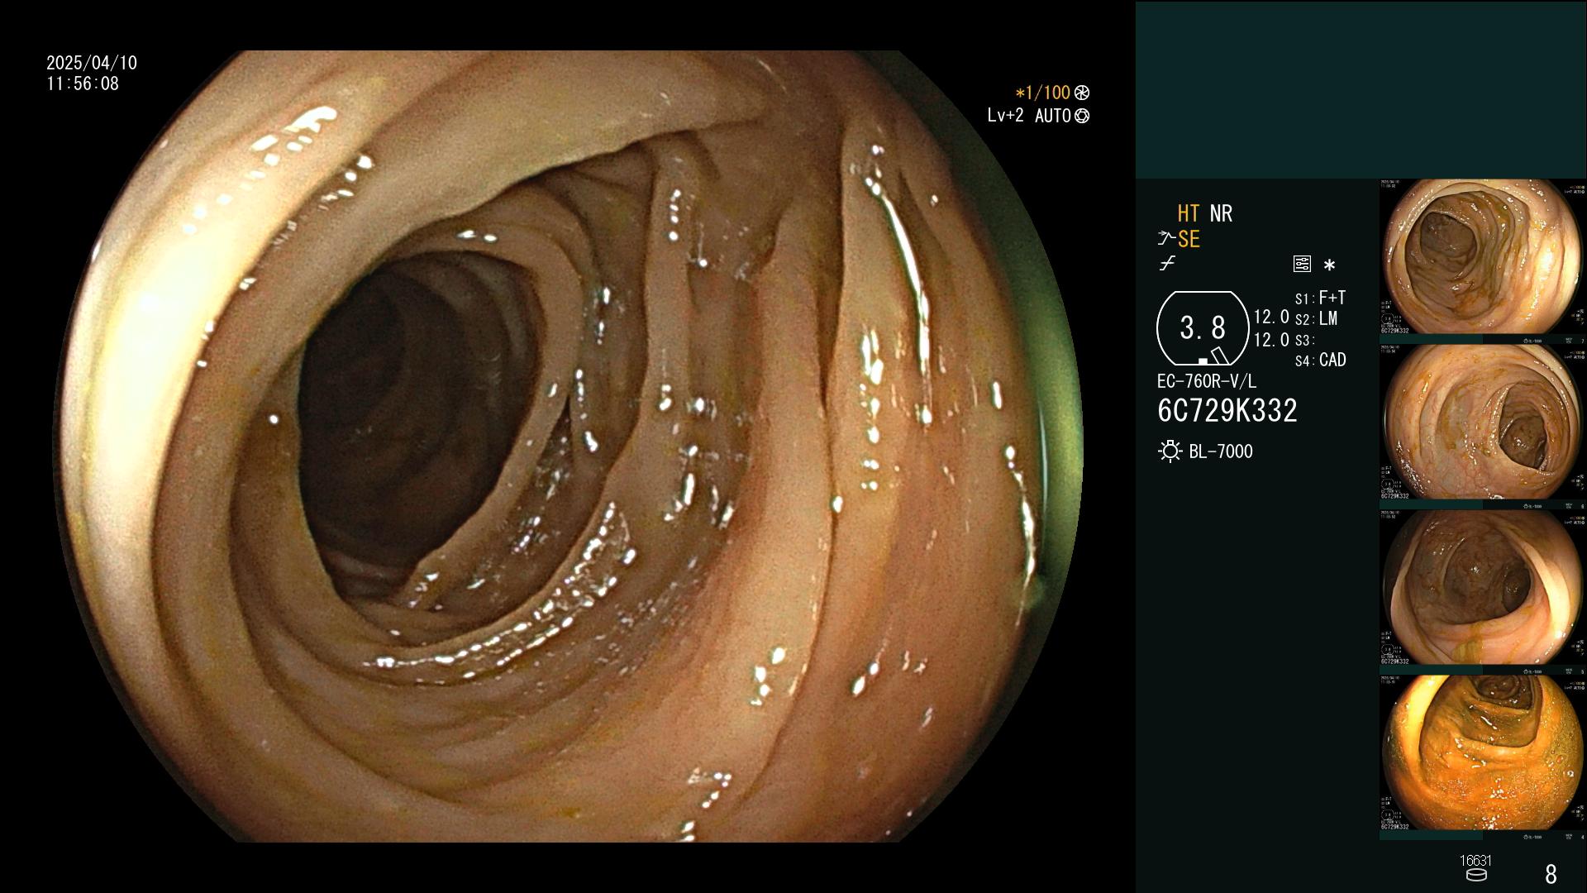Screen dimensions: 1587x893
Task: Click the Lv+2 brightness level text
Action: click(1005, 116)
